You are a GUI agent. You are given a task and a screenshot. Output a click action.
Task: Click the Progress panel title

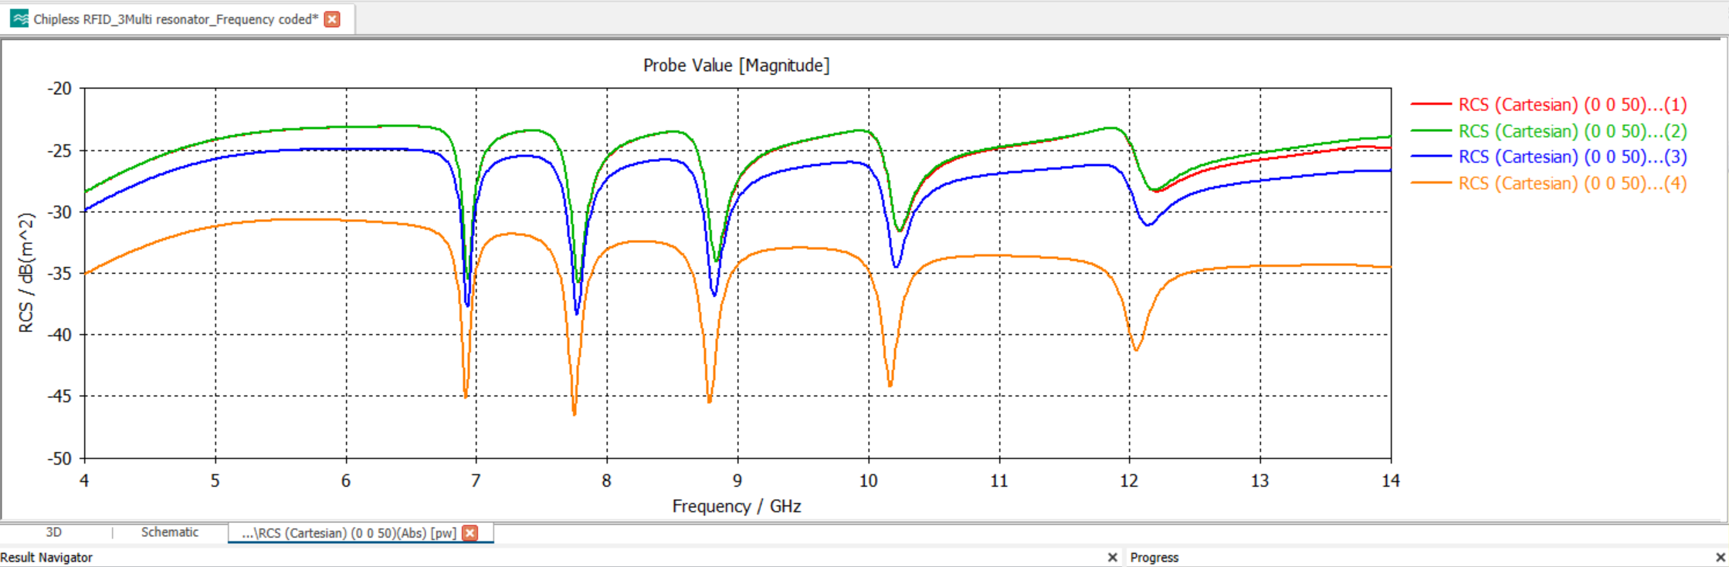point(1154,557)
